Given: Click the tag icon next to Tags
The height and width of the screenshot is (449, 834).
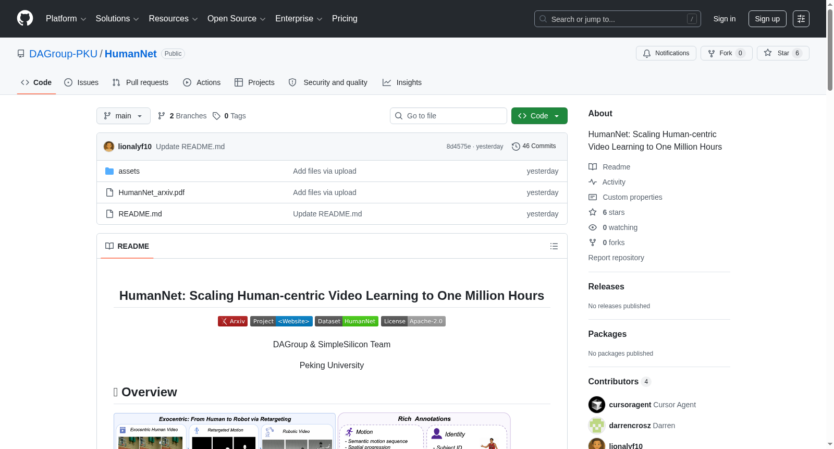Looking at the screenshot, I should 217,116.
